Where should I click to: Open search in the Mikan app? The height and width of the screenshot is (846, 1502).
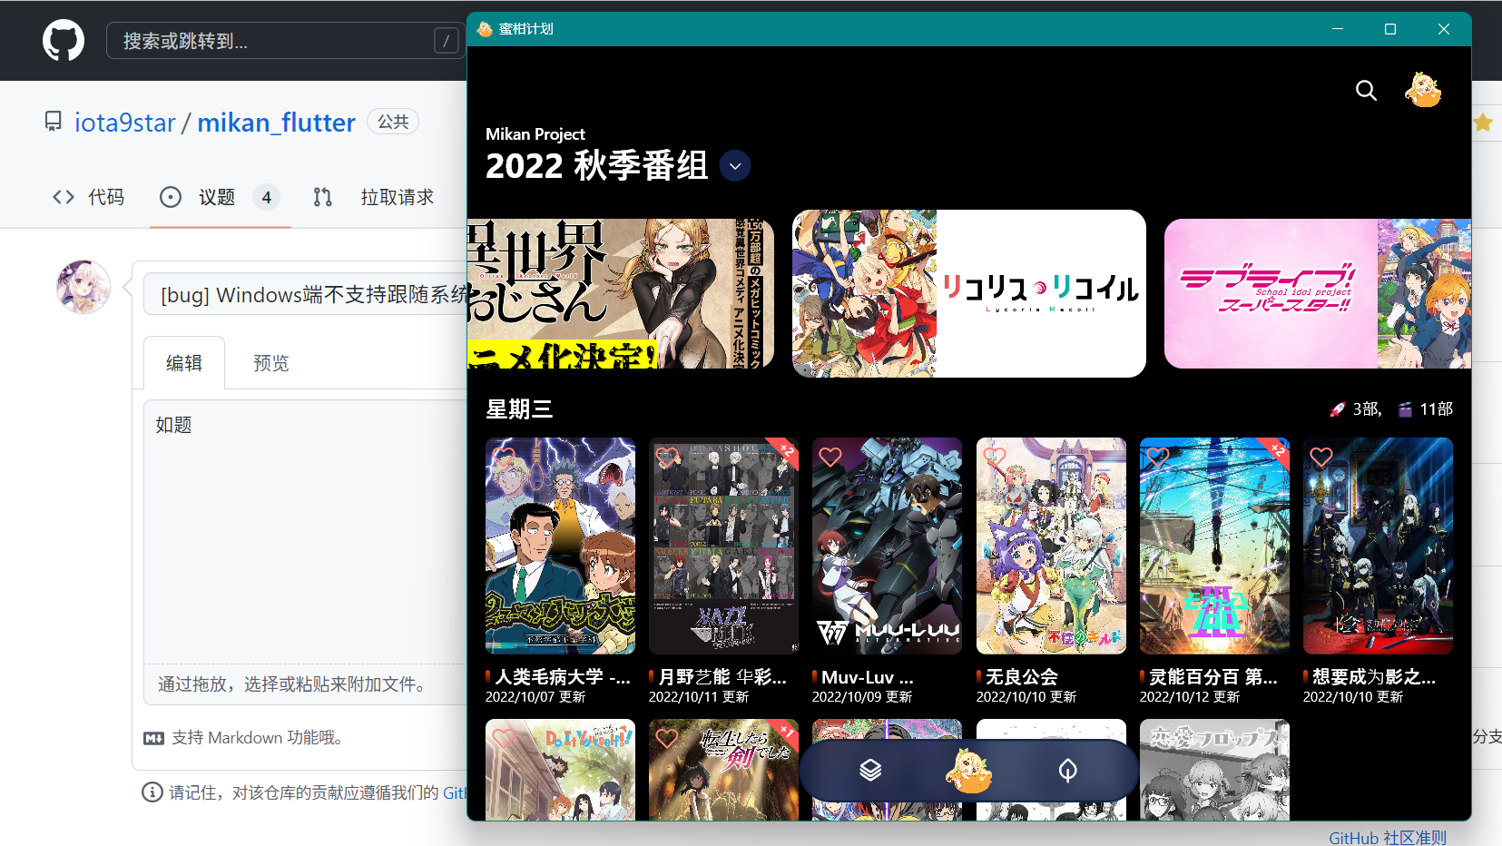tap(1366, 90)
